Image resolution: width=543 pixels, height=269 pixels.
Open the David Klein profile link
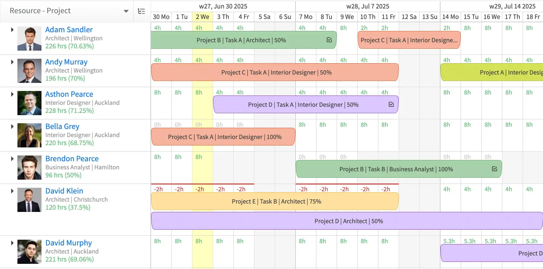click(64, 191)
